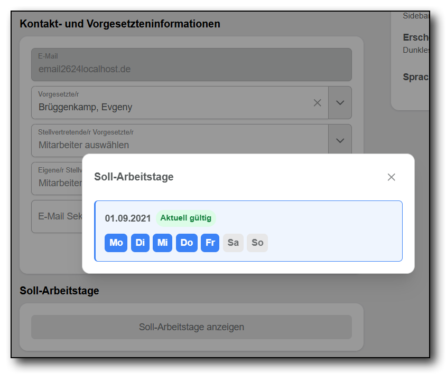The height and width of the screenshot is (374, 446).
Task: Toggle the Fr workday chip
Action: 210,243
